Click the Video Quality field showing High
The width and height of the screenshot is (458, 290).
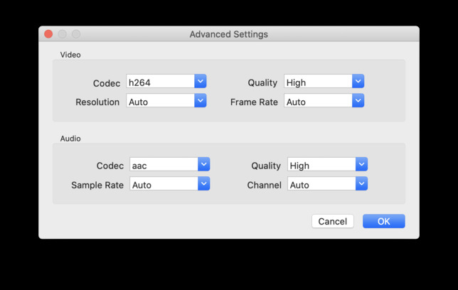318,82
